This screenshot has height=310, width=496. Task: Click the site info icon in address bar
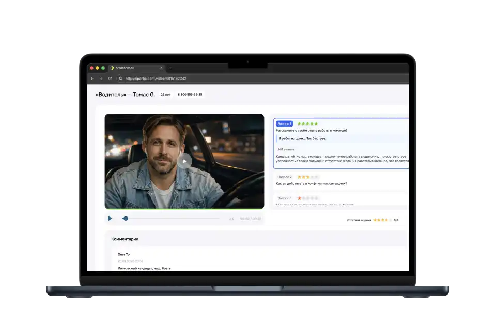pyautogui.click(x=120, y=79)
